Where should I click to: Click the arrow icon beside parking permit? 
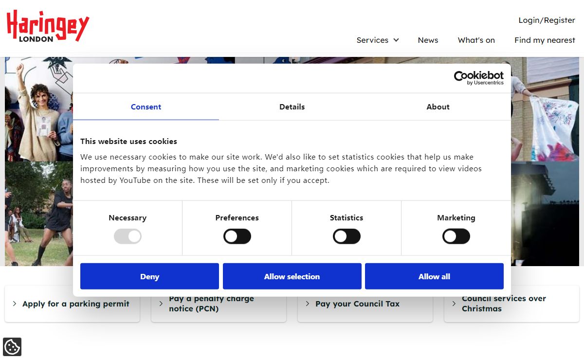tap(15, 304)
